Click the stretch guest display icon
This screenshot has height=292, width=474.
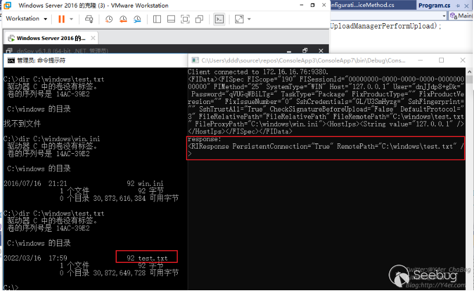click(239, 19)
